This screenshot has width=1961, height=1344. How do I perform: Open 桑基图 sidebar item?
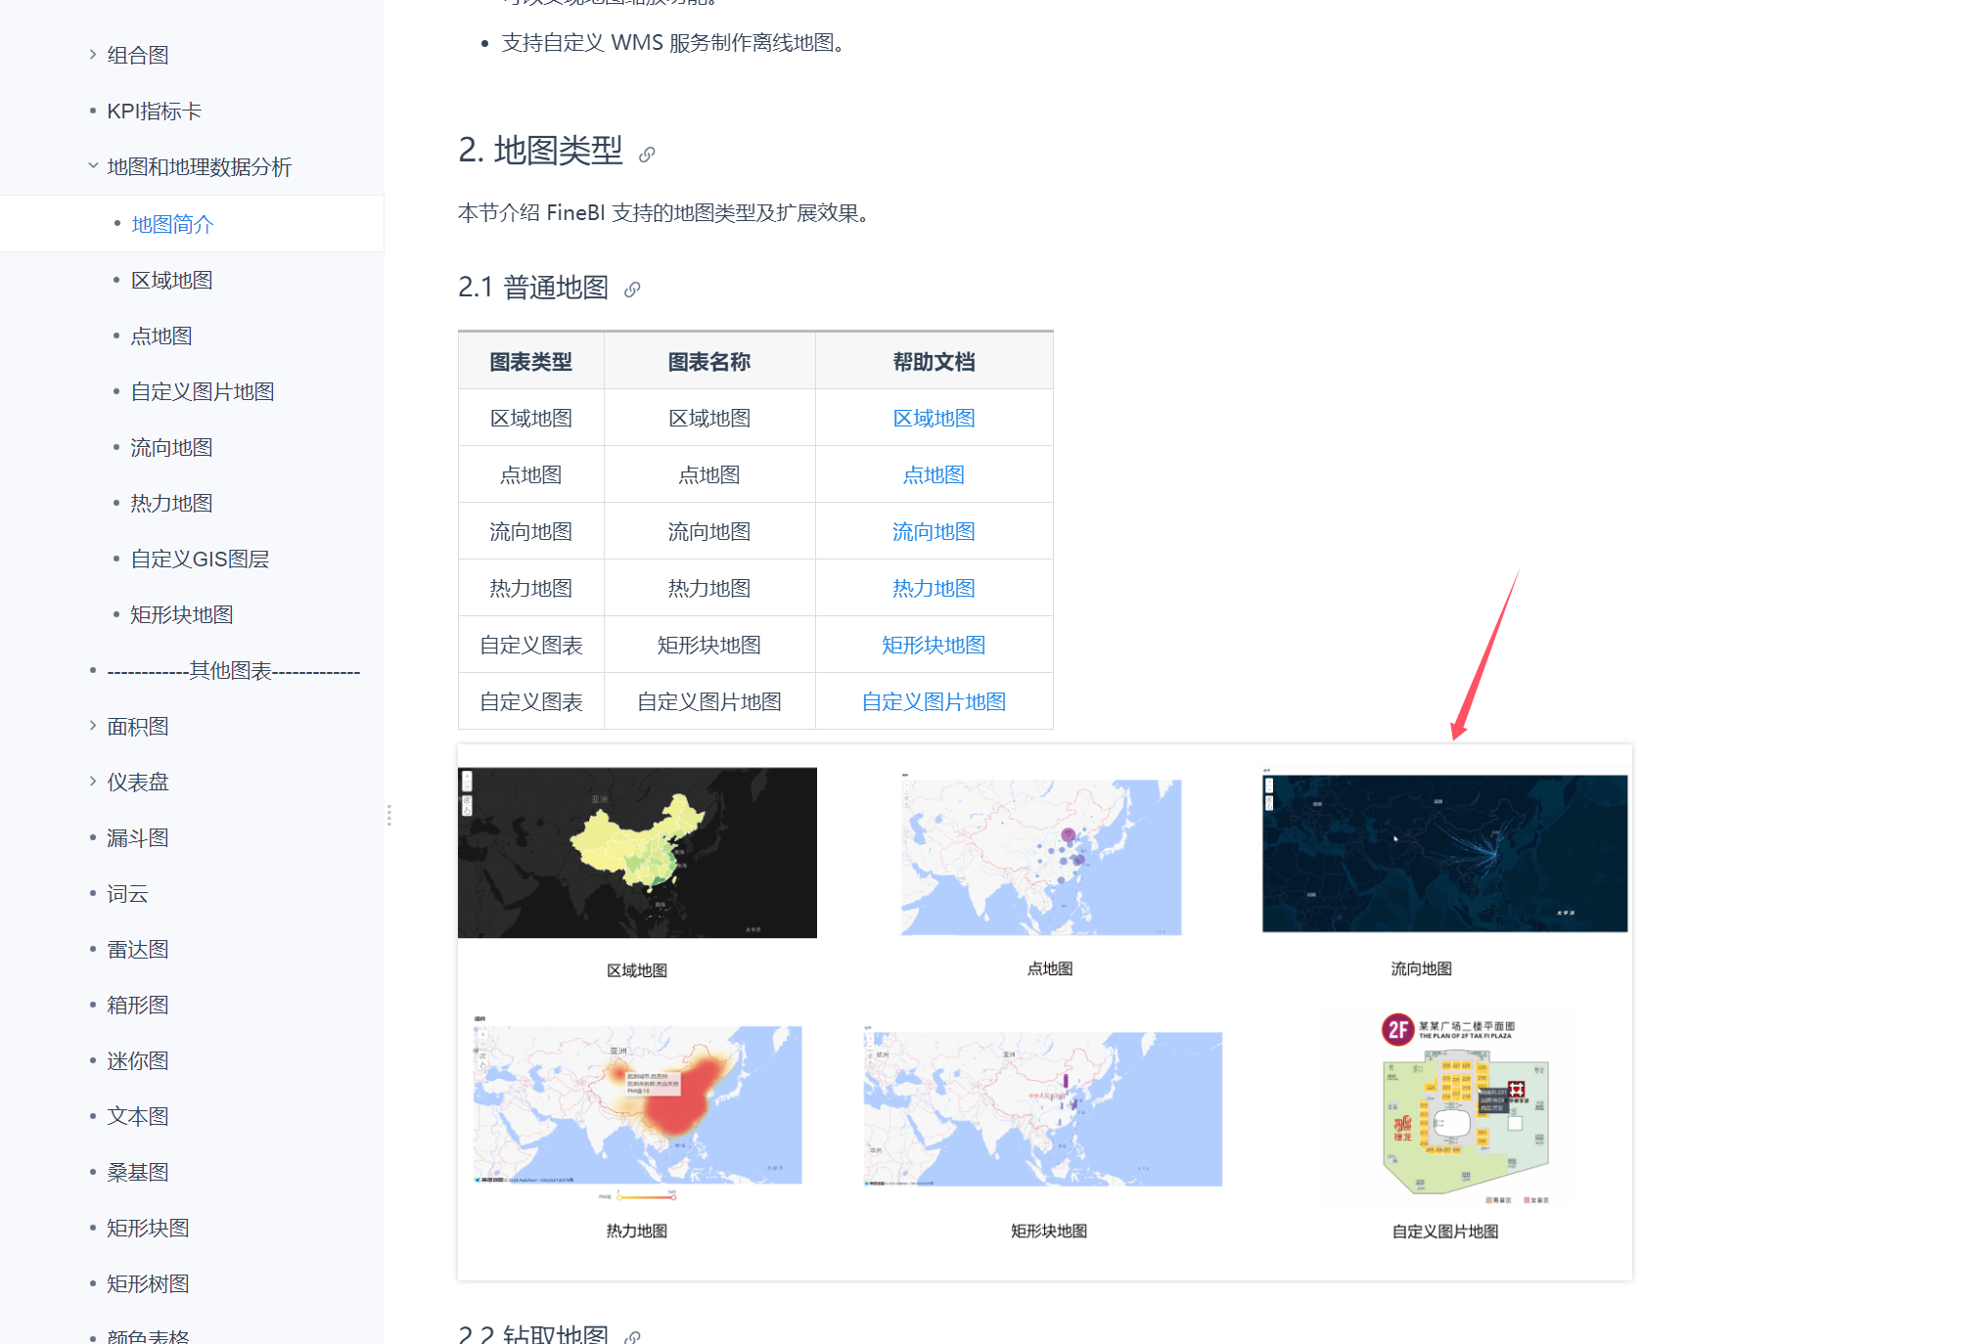(x=138, y=1172)
